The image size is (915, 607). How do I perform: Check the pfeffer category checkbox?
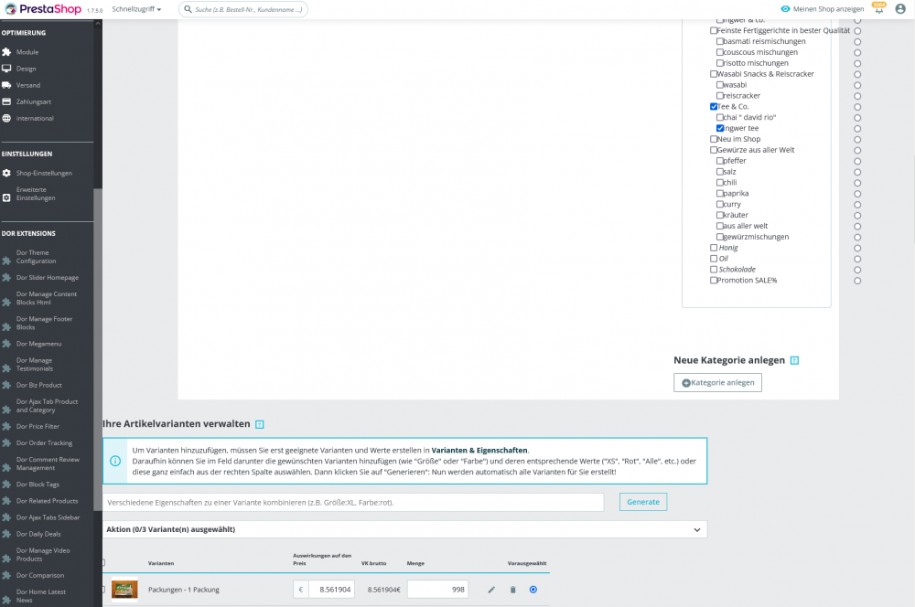coord(722,160)
